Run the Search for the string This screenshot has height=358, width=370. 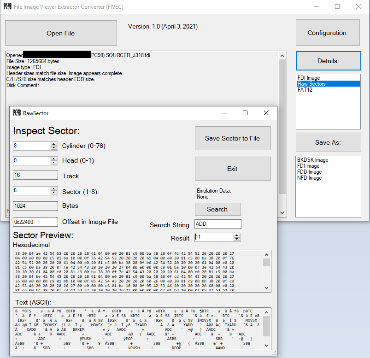[217, 209]
